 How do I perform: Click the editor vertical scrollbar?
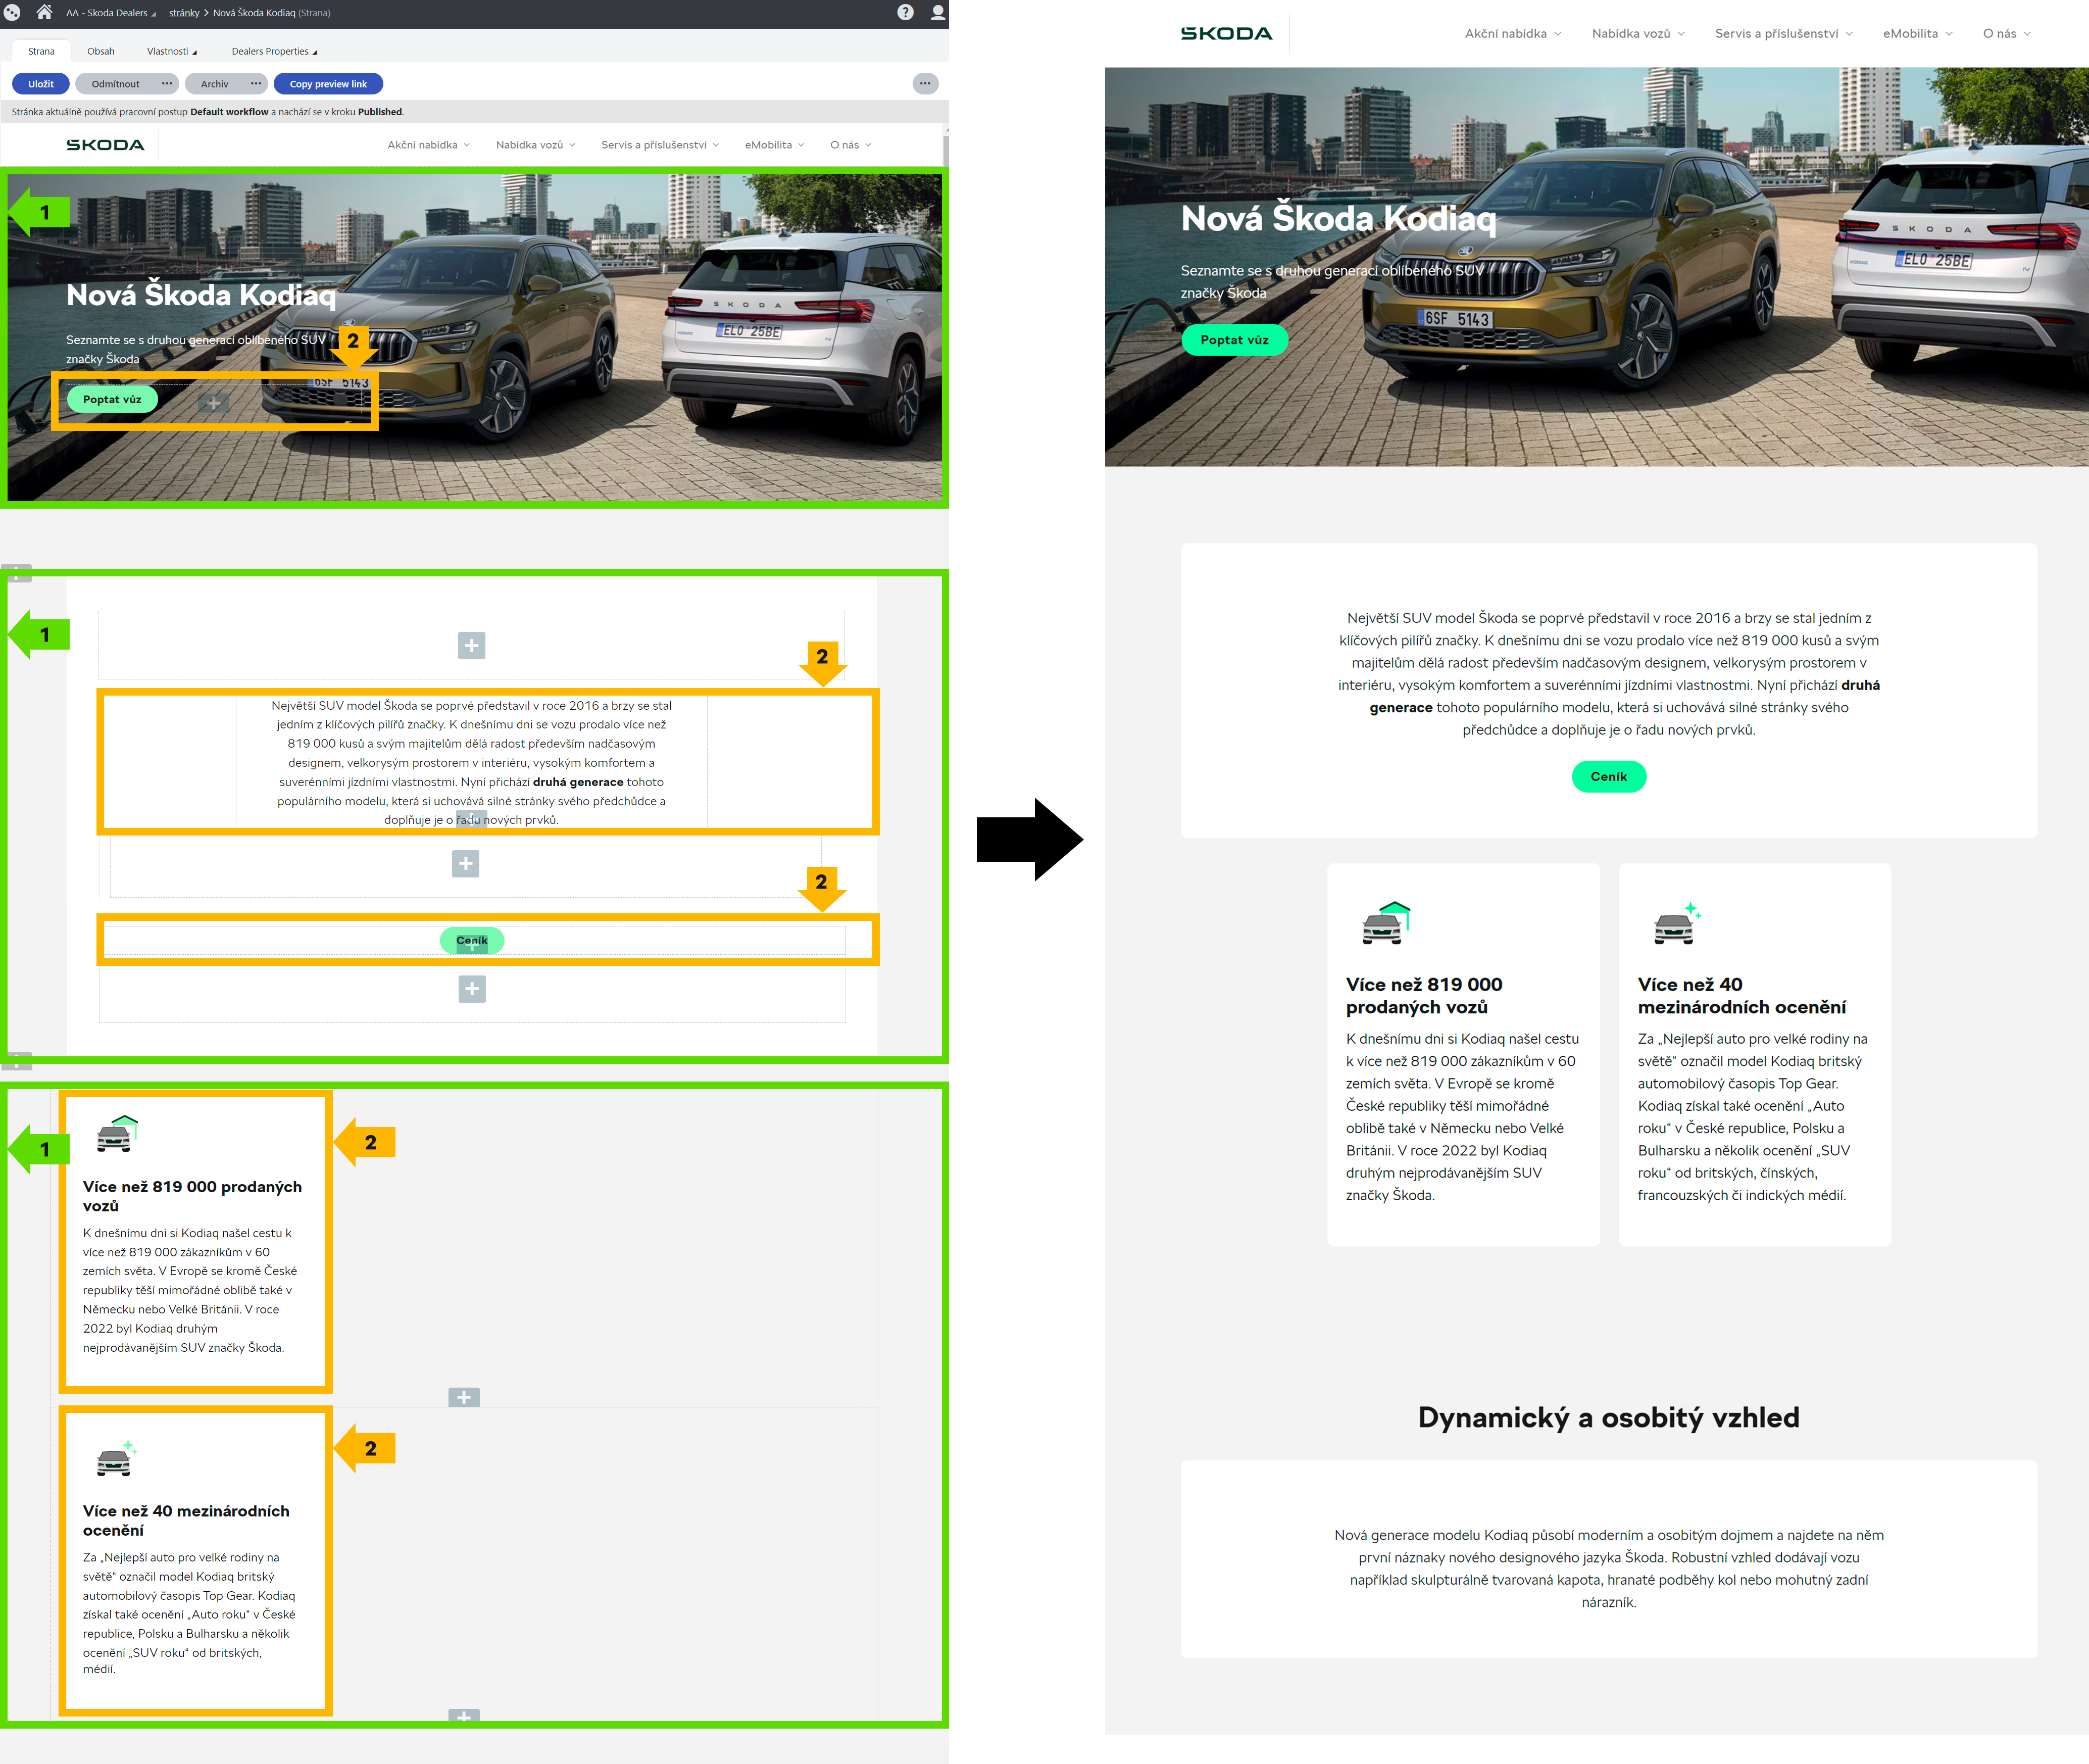pyautogui.click(x=945, y=150)
